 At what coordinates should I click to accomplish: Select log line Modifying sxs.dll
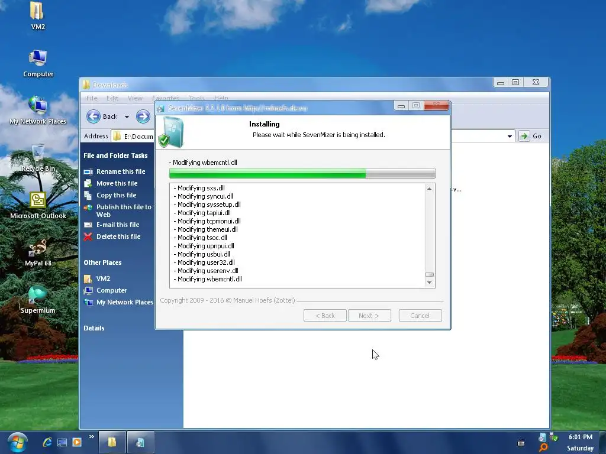pos(199,188)
